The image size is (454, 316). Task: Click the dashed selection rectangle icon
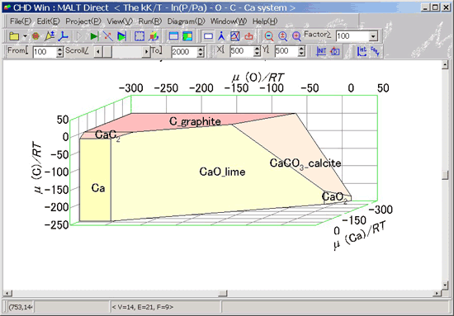(x=140, y=36)
